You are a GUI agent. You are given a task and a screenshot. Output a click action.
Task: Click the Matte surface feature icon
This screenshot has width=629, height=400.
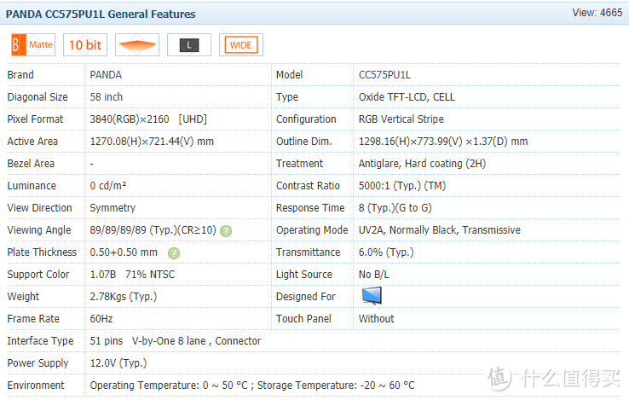pyautogui.click(x=33, y=44)
